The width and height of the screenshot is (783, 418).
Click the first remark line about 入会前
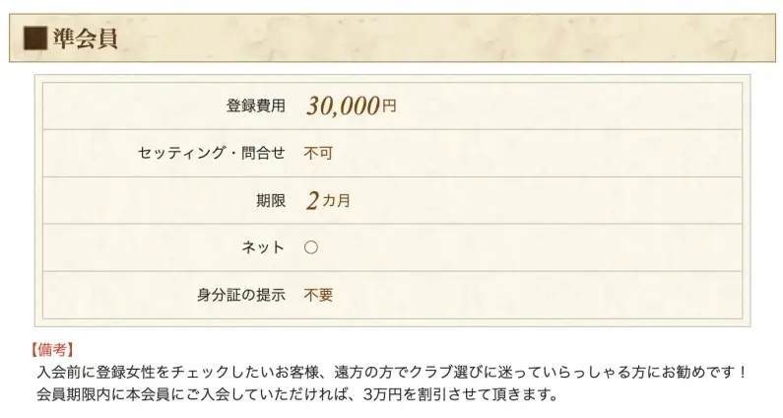click(392, 372)
